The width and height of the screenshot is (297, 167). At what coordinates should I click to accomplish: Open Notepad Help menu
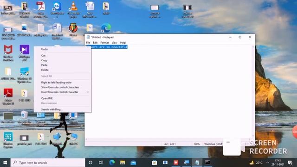click(123, 43)
